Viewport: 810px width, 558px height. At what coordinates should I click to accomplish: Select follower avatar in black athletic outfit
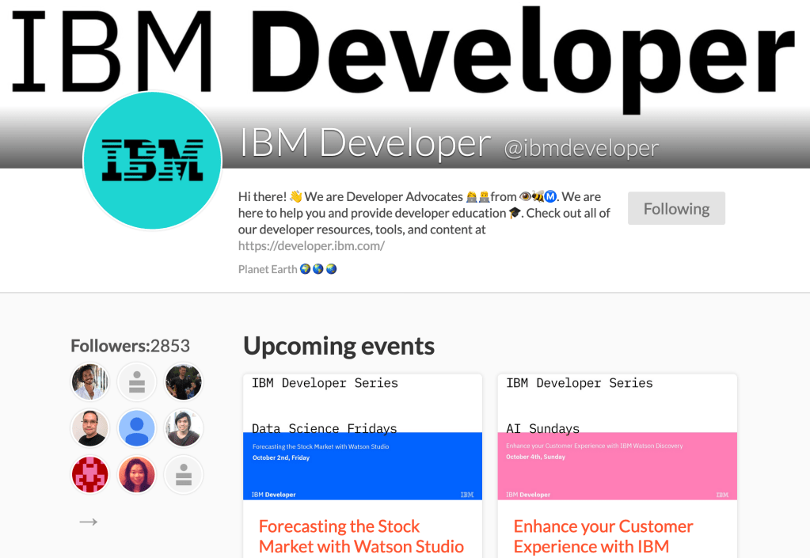(x=184, y=382)
